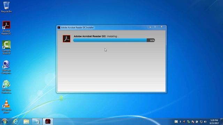Click the "Installing..." status text
Image resolution: width=223 pixels, height=125 pixels.
pyautogui.click(x=113, y=36)
